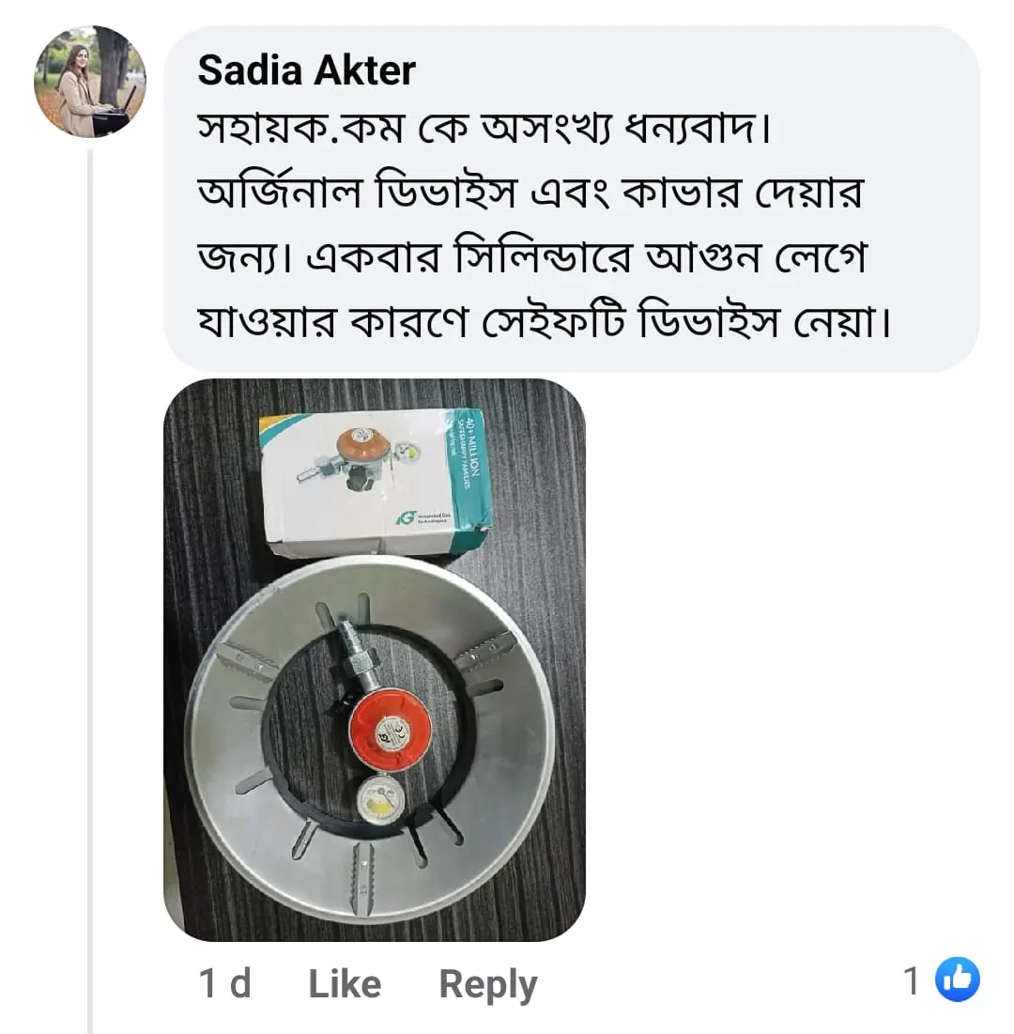1014x1034 pixels.
Task: Open the commenter name Sadia Akter
Action: (x=307, y=70)
